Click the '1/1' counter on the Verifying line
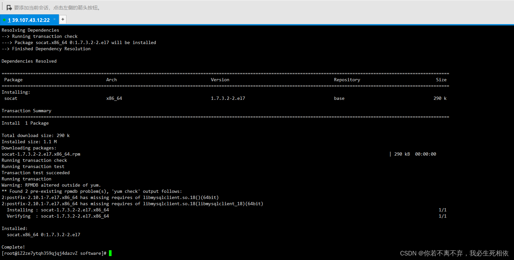Viewport: 514px width, 260px height. click(443, 216)
